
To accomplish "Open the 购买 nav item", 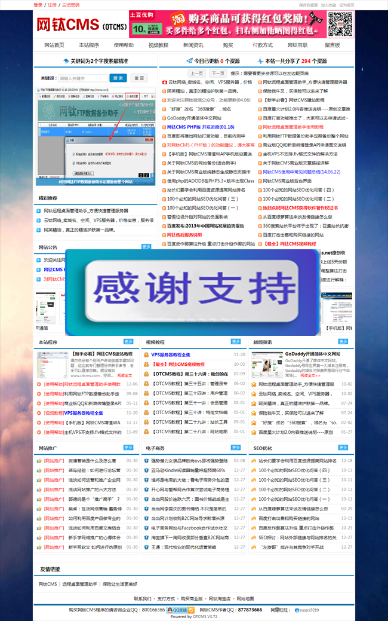I will click(228, 45).
